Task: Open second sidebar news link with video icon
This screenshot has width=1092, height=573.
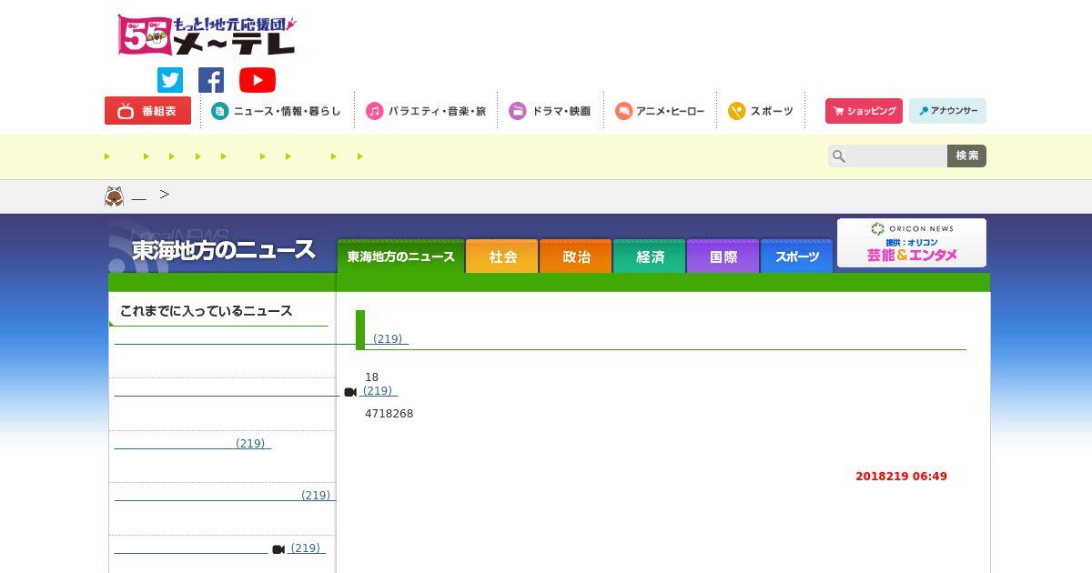Action: [256, 391]
